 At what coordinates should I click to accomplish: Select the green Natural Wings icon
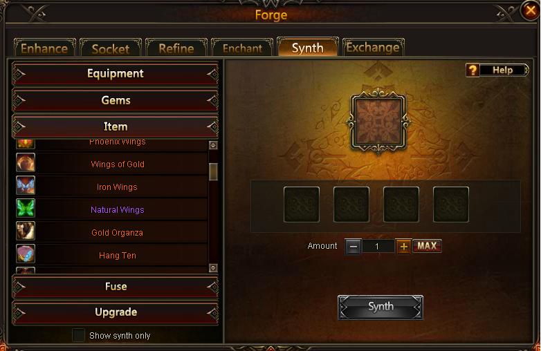[26, 208]
